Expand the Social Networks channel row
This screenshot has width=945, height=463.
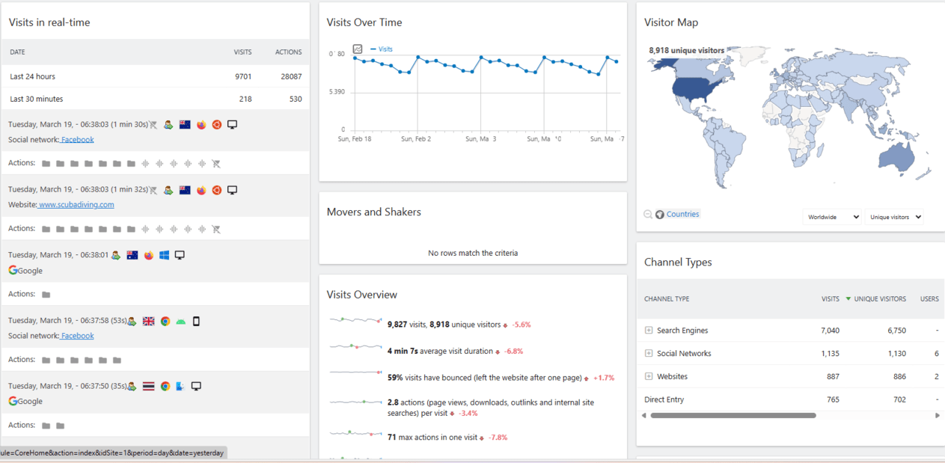[649, 354]
